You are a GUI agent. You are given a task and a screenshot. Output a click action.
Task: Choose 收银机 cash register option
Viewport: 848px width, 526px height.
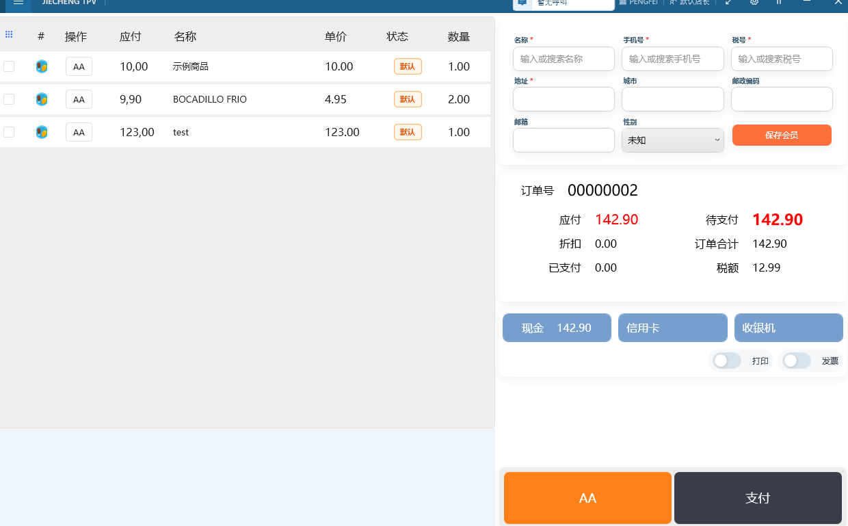click(789, 328)
